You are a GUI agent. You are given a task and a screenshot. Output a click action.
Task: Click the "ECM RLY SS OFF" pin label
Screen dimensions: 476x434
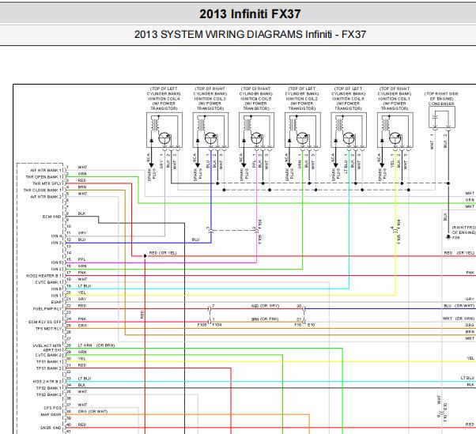[45, 322]
